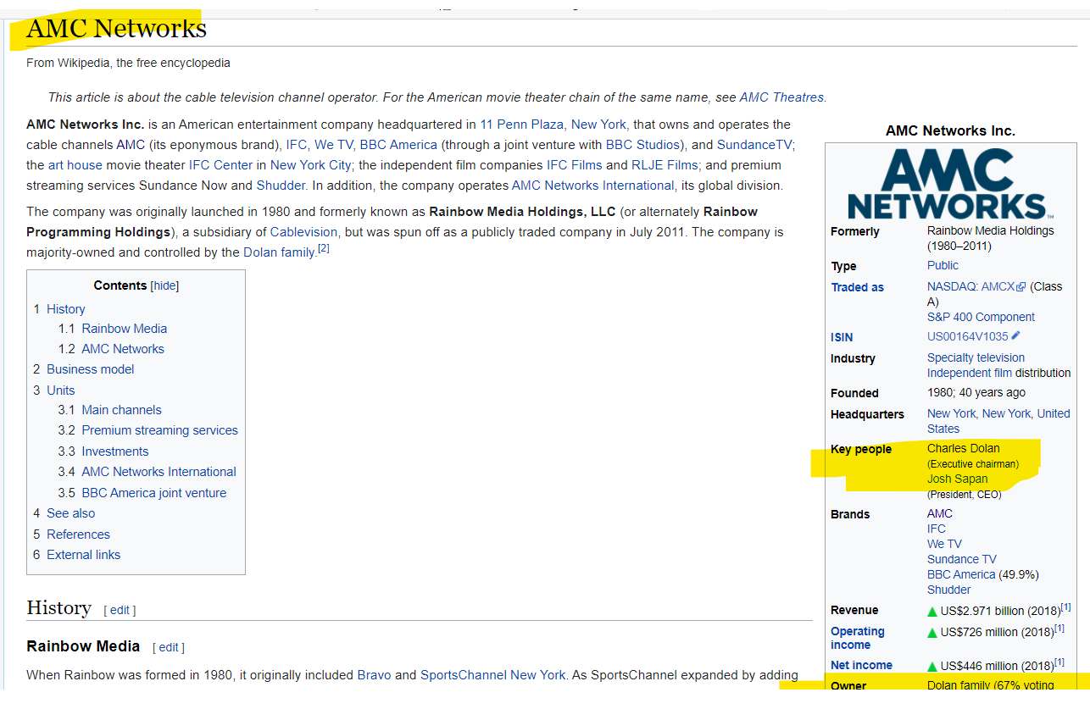Edit the History section
Viewport: 1090px width, 709px height.
[x=120, y=610]
